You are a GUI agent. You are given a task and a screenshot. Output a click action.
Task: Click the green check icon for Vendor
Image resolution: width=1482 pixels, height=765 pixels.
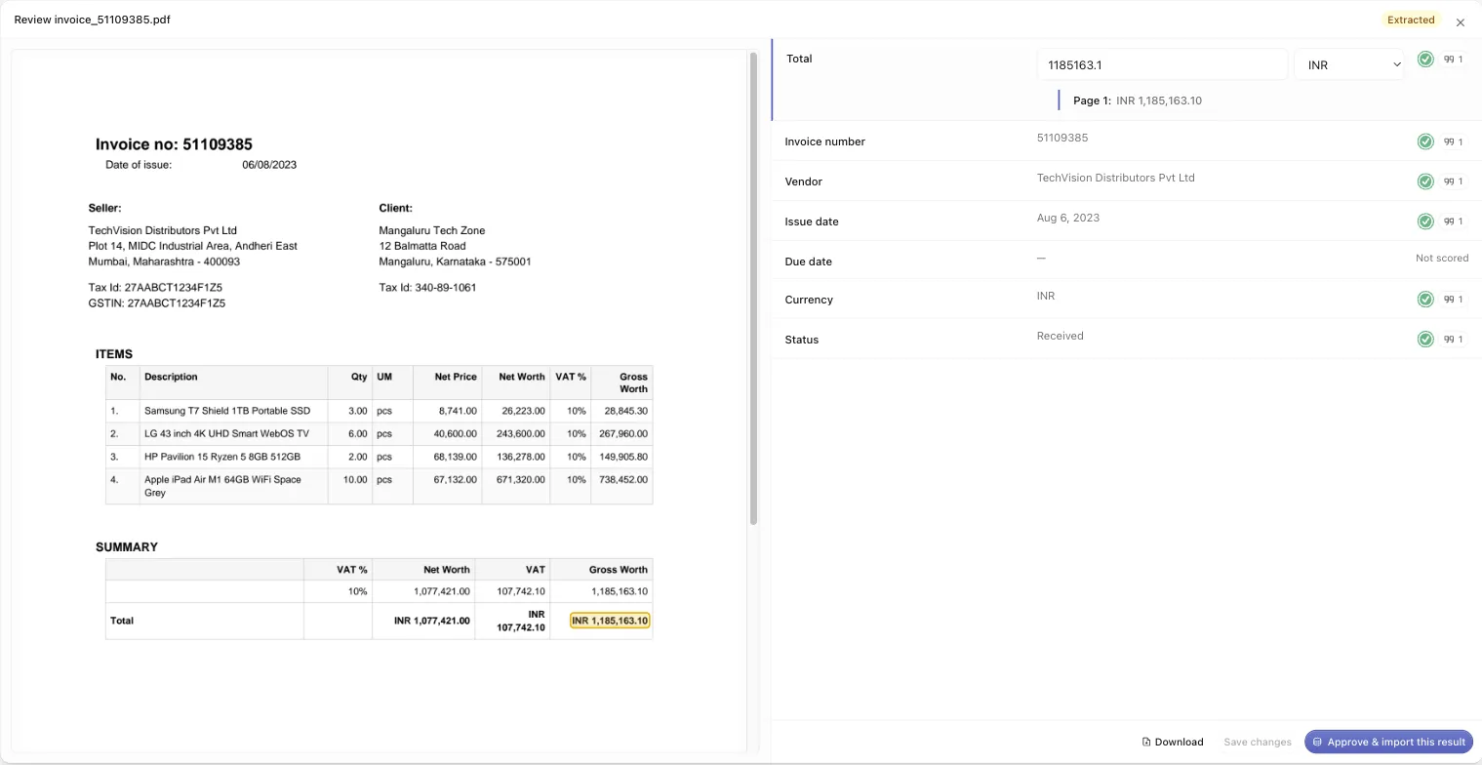(1425, 181)
